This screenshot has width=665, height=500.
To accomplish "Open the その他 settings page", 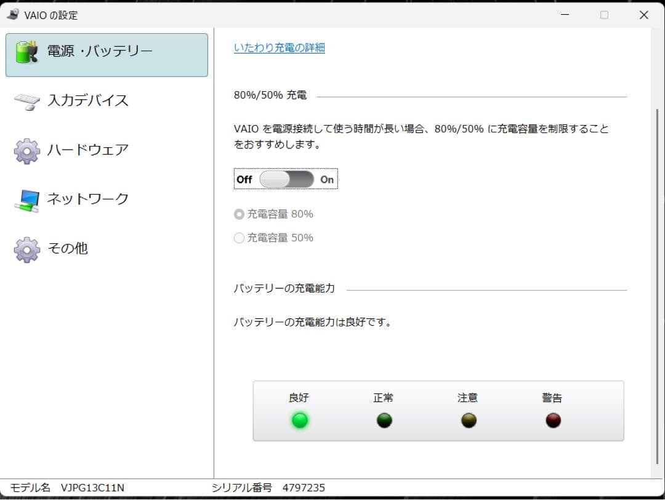I will [x=68, y=249].
